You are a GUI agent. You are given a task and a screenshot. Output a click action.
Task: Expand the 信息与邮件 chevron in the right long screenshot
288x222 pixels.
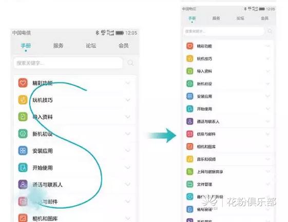[x=268, y=134]
